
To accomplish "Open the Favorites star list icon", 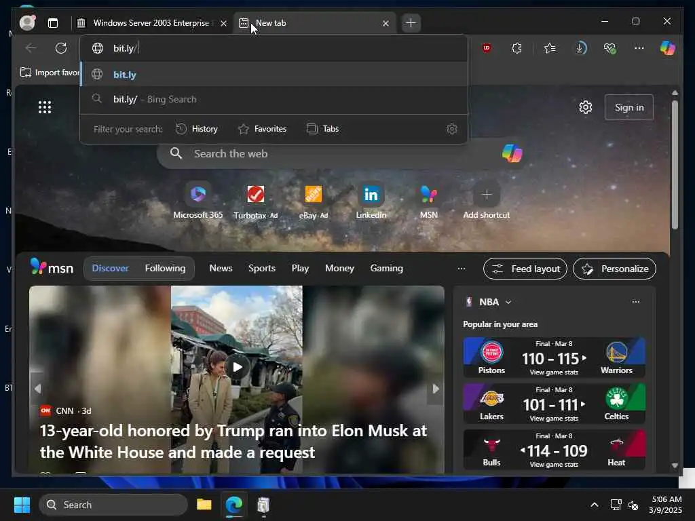I will pos(550,48).
